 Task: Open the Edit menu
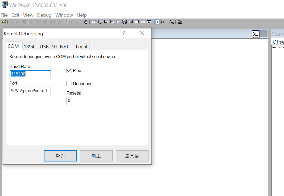[x=15, y=15]
